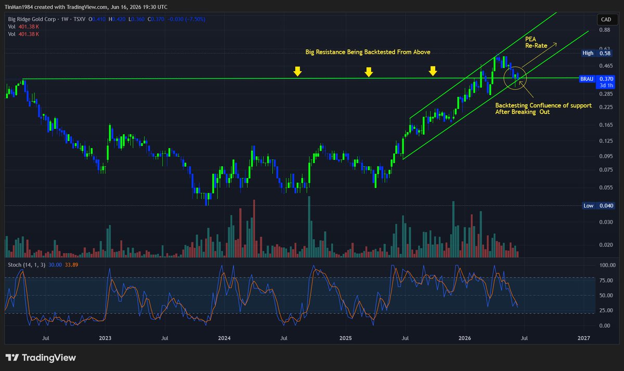Click the 2026 label on time axis
Screen dimensions: 624x371
[x=464, y=338]
